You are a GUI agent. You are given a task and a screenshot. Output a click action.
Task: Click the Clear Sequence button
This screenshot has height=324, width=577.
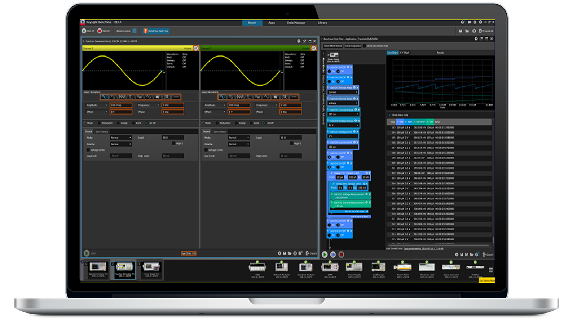pos(353,46)
